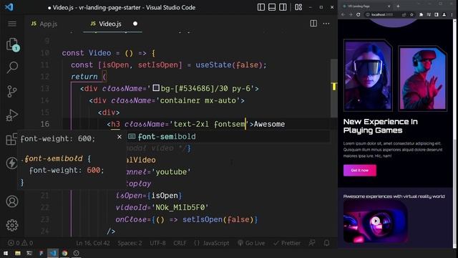
Task: Click the VR headset man image card
Action: click(423, 78)
